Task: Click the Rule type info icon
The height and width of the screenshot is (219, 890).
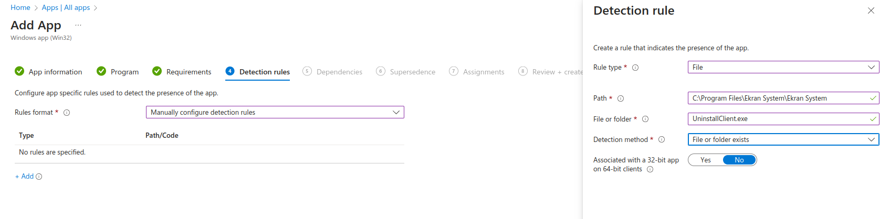Action: tap(635, 68)
